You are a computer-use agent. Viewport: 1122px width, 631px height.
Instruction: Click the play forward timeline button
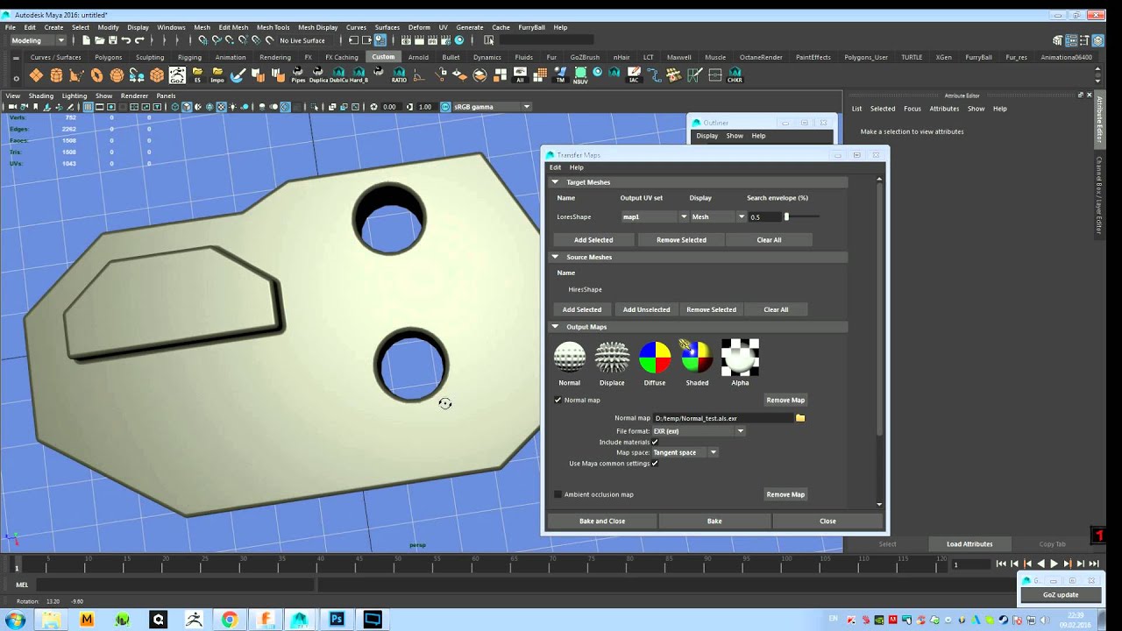point(1055,564)
